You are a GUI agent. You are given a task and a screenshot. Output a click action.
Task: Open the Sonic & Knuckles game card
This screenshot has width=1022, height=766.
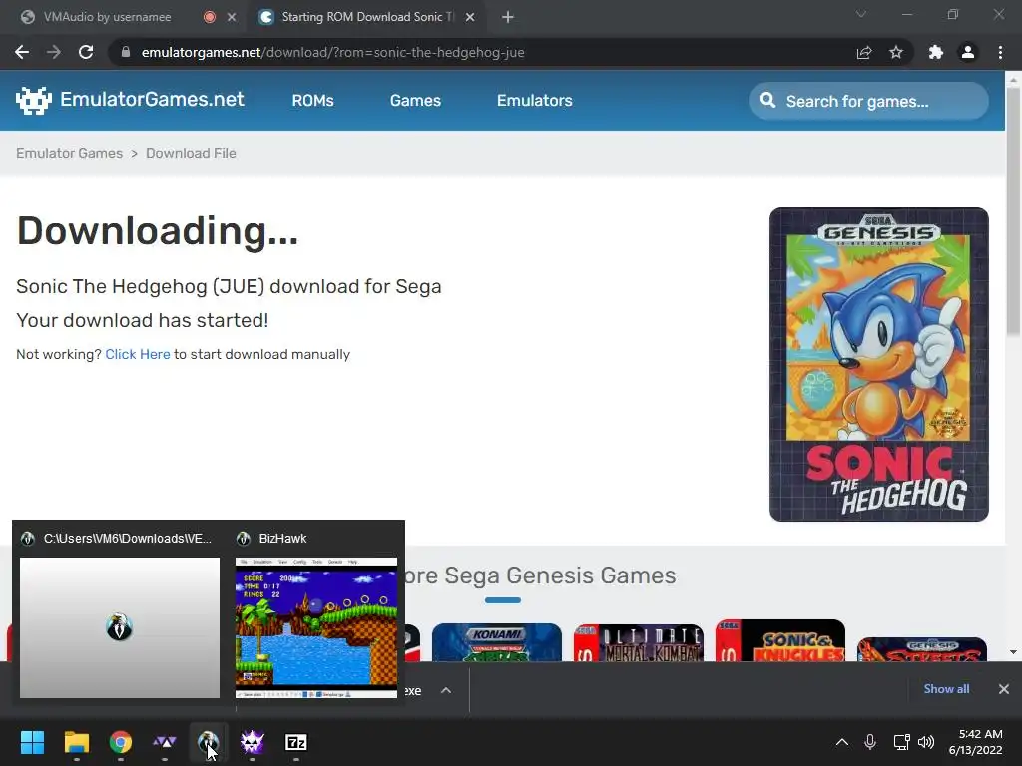pos(780,641)
